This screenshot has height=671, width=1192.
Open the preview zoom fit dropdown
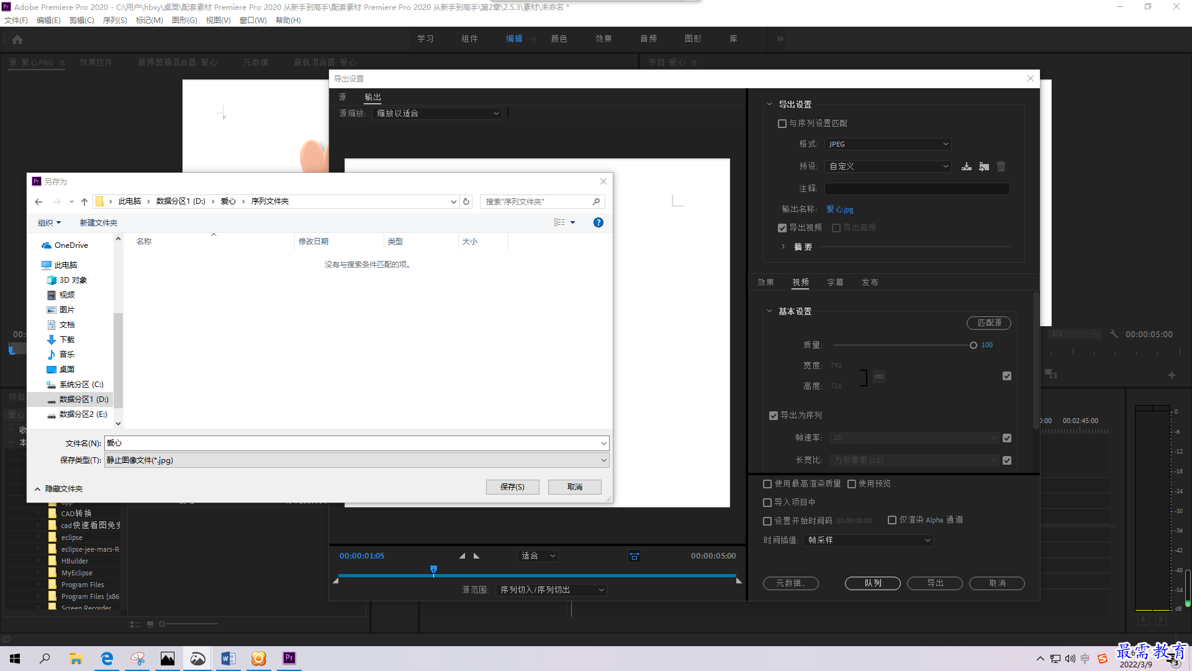click(x=537, y=556)
